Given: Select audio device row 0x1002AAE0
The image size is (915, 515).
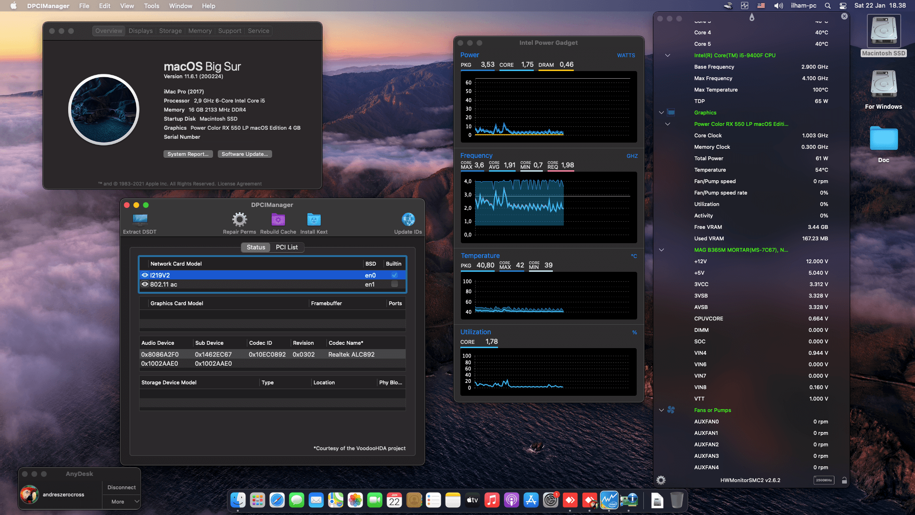Looking at the screenshot, I should (x=272, y=363).
